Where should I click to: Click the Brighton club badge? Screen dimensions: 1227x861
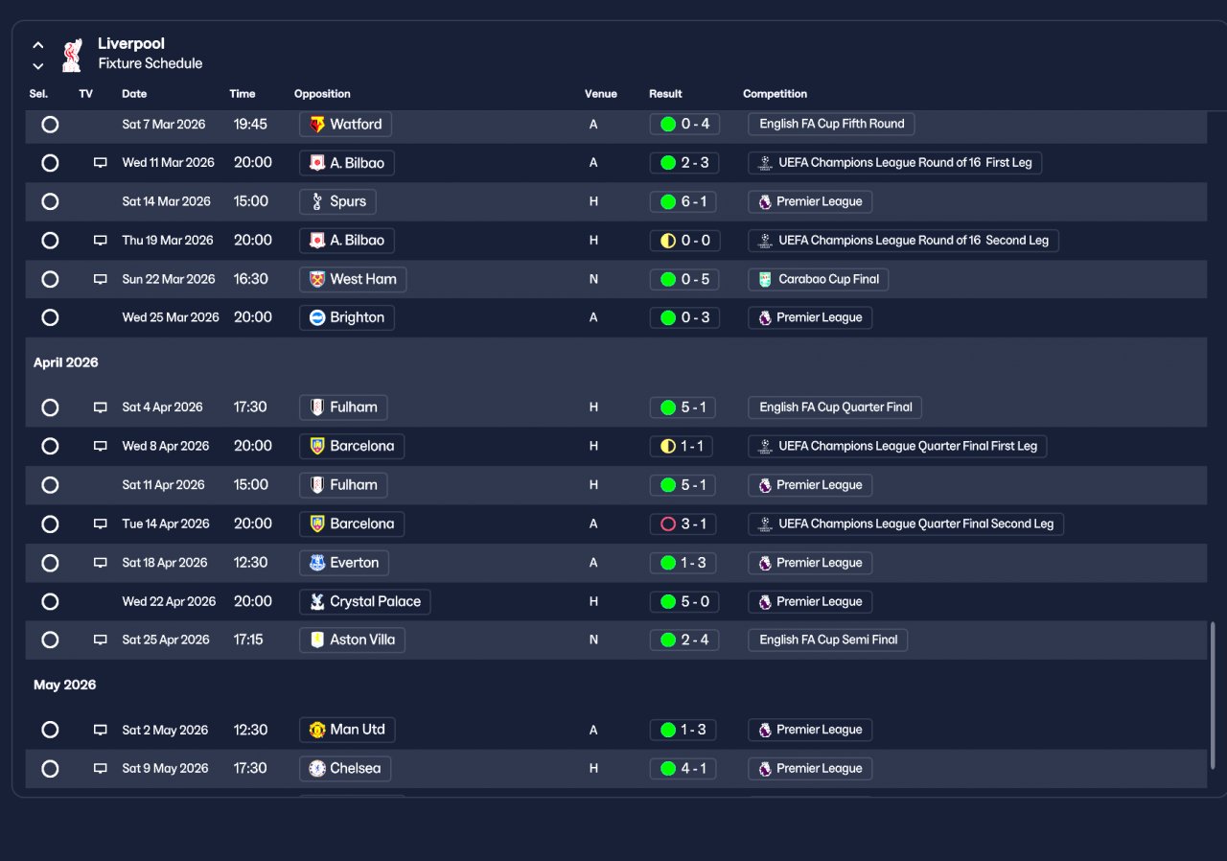(x=317, y=317)
